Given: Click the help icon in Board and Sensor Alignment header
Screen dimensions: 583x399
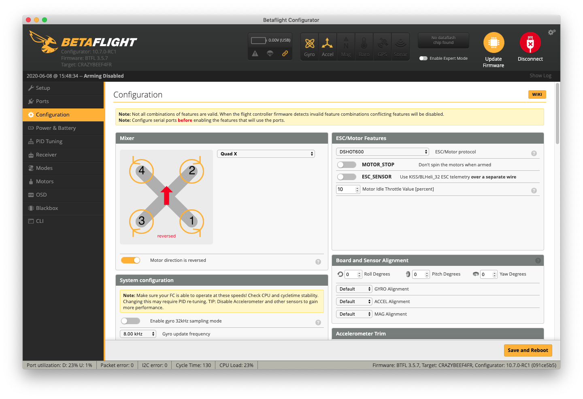Looking at the screenshot, I should point(538,261).
